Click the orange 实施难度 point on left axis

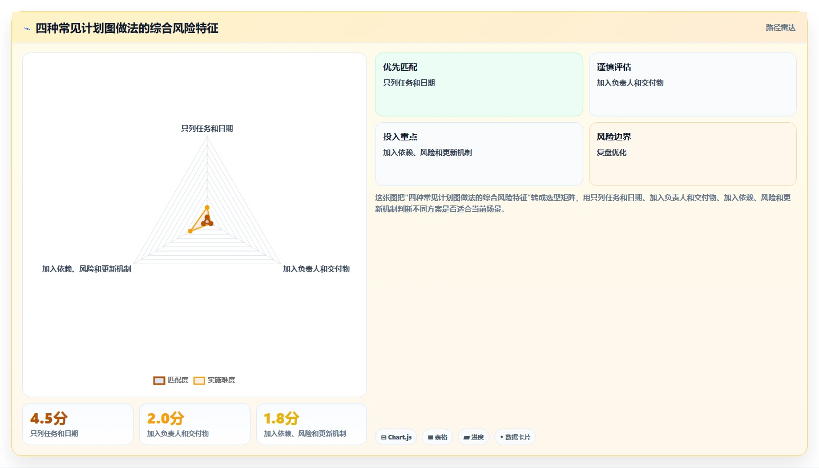point(191,231)
